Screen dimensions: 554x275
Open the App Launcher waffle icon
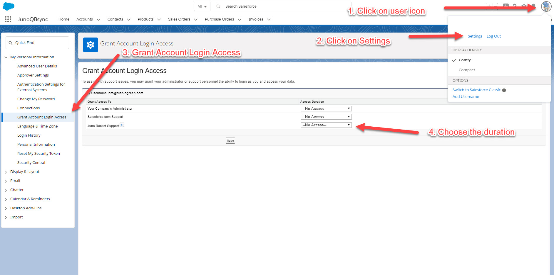pos(8,19)
